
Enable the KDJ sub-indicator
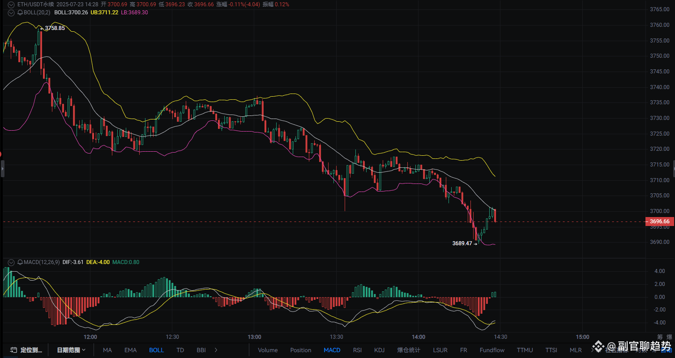point(379,350)
